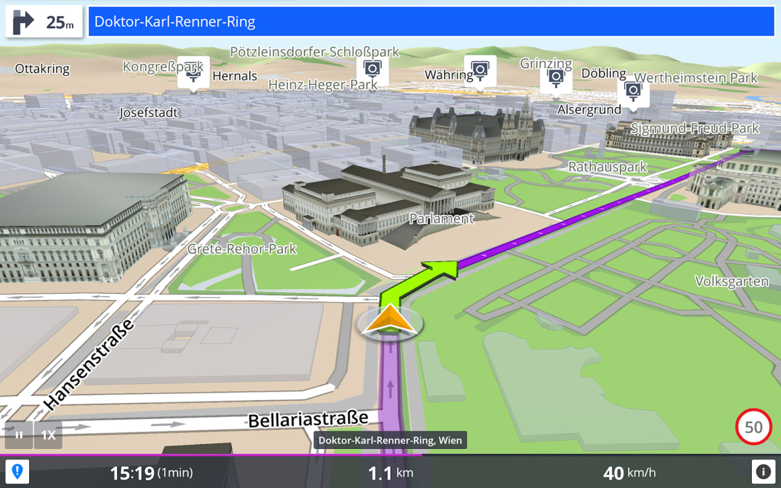Screen dimensions: 781x488
Task: Pause the route simulation
Action: pos(19,435)
